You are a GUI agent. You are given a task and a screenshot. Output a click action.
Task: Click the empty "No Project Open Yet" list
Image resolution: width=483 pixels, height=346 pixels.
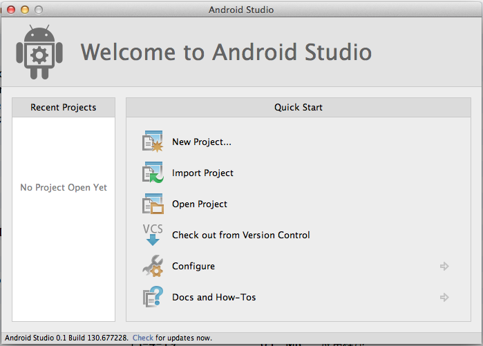coord(64,188)
